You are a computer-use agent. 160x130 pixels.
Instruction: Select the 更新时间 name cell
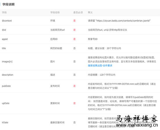pyautogui.click(x=55, y=103)
